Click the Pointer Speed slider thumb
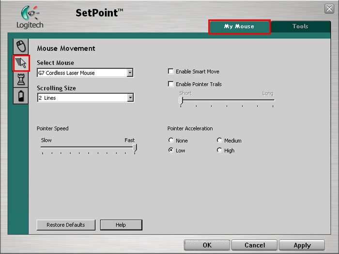 [135, 148]
